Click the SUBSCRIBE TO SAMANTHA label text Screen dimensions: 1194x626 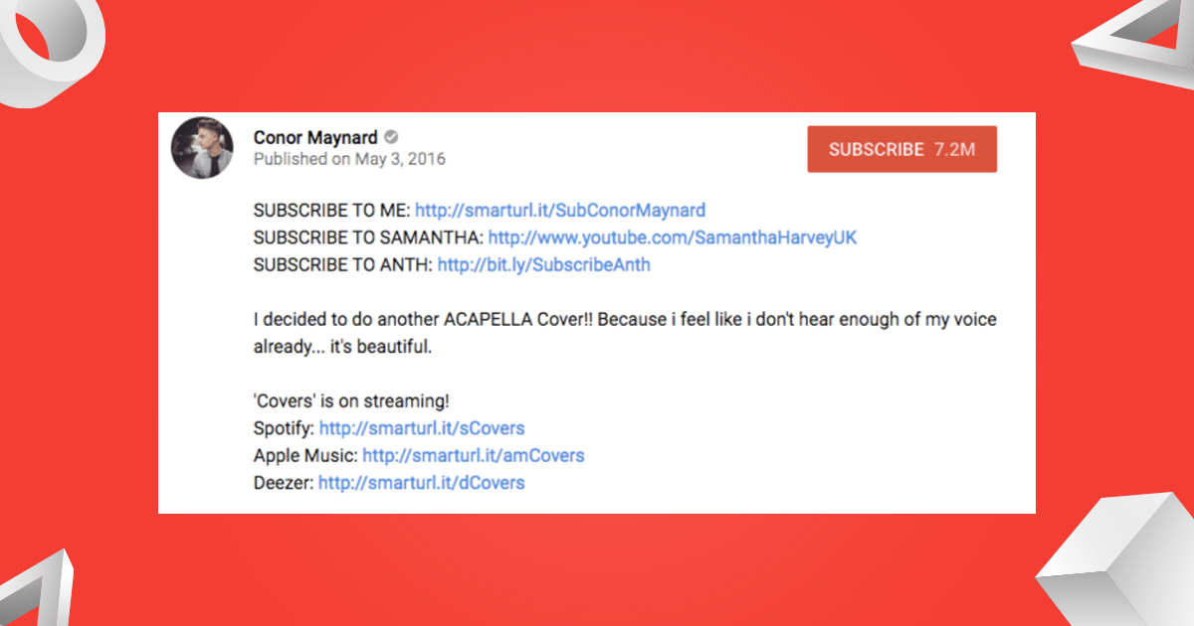(368, 237)
